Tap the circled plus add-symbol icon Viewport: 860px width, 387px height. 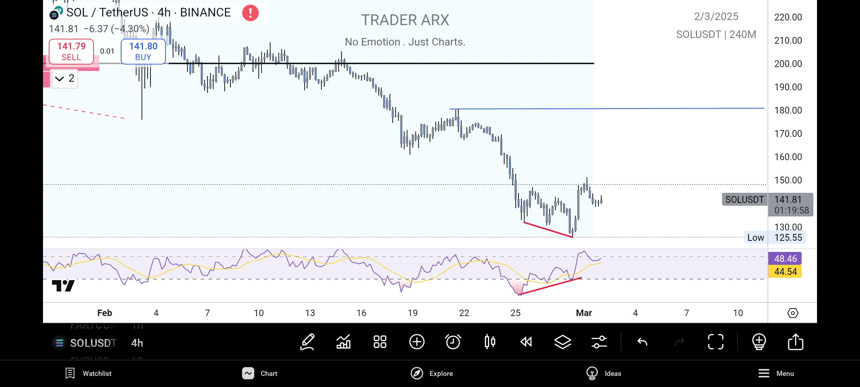point(417,342)
